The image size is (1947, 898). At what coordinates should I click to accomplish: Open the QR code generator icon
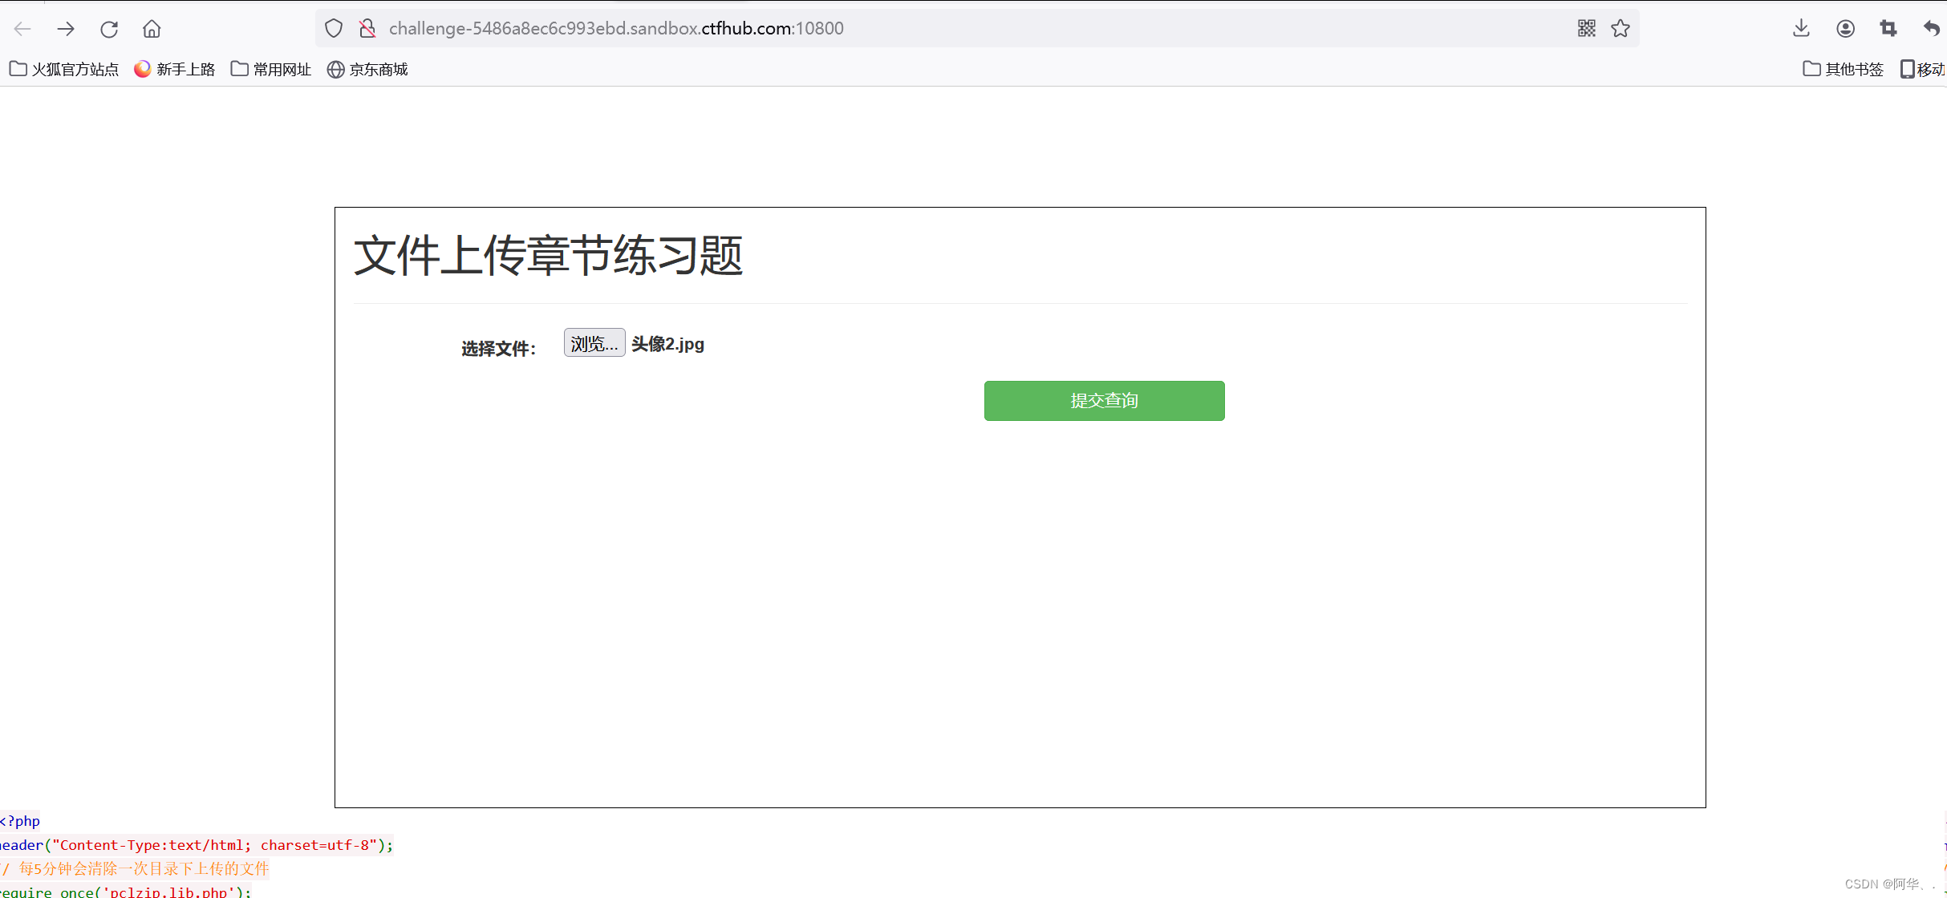(1586, 29)
